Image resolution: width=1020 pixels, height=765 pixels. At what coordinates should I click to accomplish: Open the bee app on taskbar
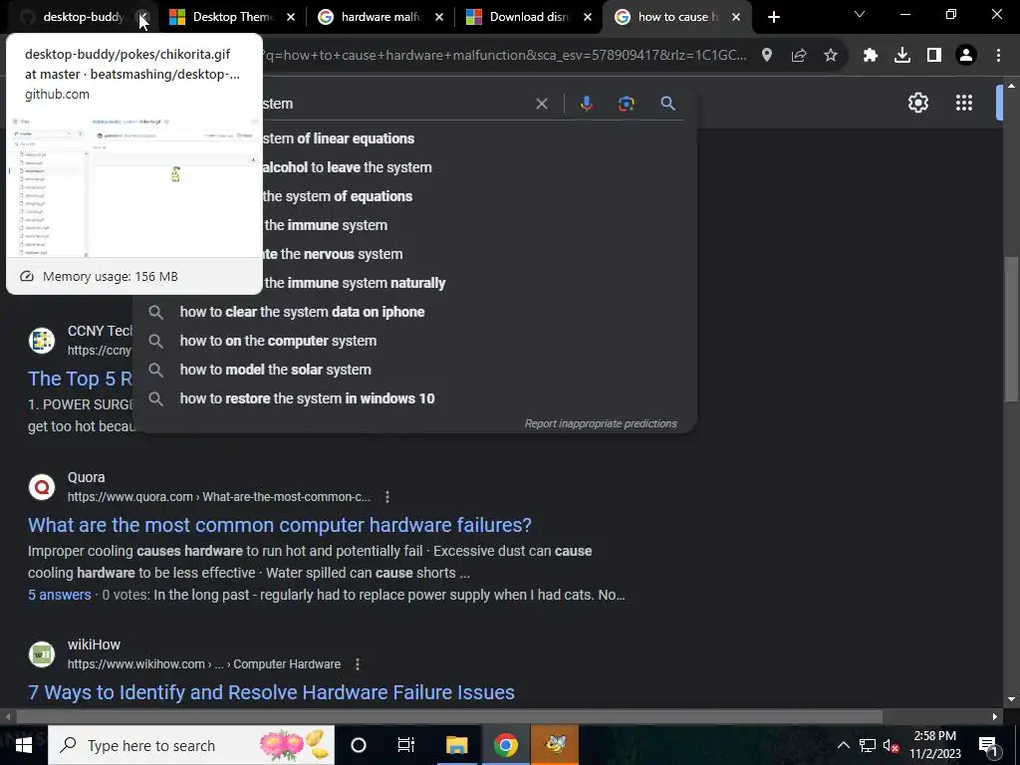pyautogui.click(x=555, y=745)
